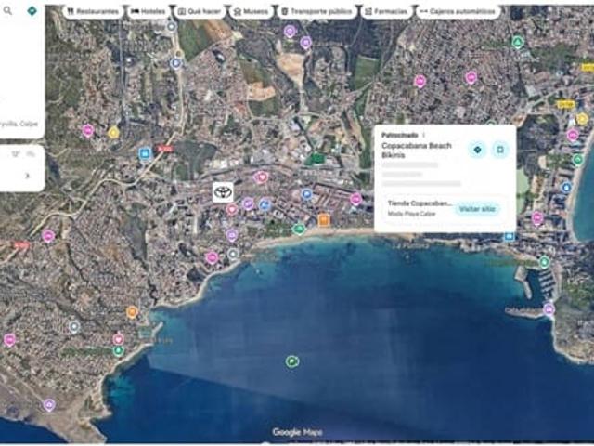The height and width of the screenshot is (446, 594).
Task: Select the Museos category chip
Action: click(x=249, y=12)
